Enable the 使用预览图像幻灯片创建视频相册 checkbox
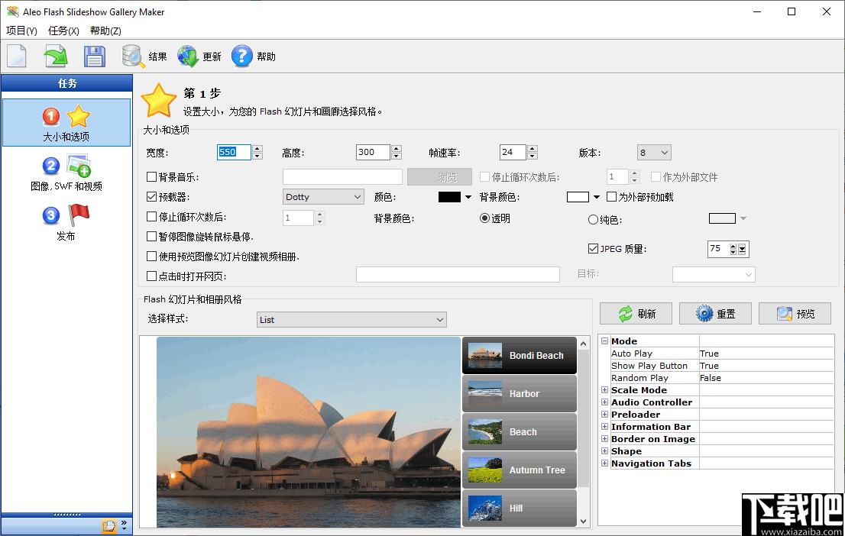845x536 pixels. pos(151,256)
